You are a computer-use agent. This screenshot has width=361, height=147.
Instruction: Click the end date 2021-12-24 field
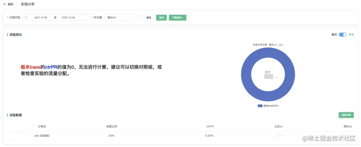coord(69,17)
